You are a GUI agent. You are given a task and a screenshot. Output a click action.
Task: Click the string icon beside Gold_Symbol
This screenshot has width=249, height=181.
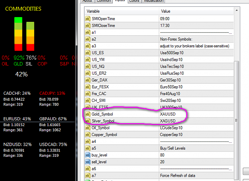(88, 114)
